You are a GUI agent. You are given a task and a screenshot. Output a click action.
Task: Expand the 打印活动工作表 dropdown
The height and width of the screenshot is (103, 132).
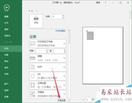tap(48, 44)
